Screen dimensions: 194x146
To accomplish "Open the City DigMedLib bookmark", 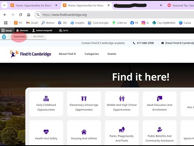I will [164, 23].
